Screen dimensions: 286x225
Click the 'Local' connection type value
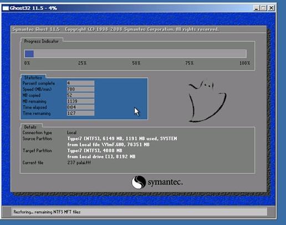click(x=71, y=133)
